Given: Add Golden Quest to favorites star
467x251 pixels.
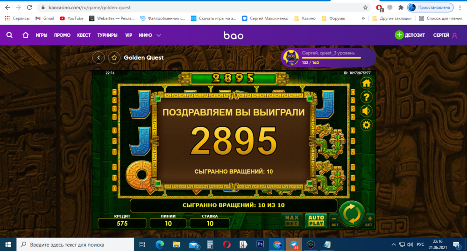Looking at the screenshot, I should click(x=114, y=58).
